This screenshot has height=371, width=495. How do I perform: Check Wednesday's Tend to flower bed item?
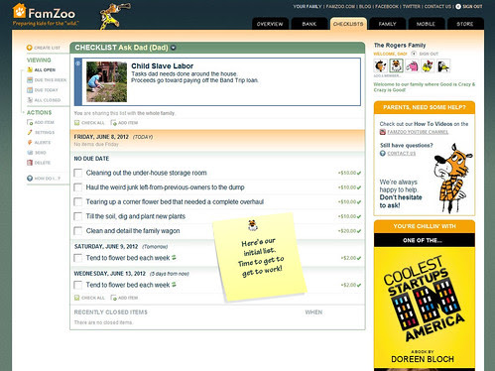78,285
